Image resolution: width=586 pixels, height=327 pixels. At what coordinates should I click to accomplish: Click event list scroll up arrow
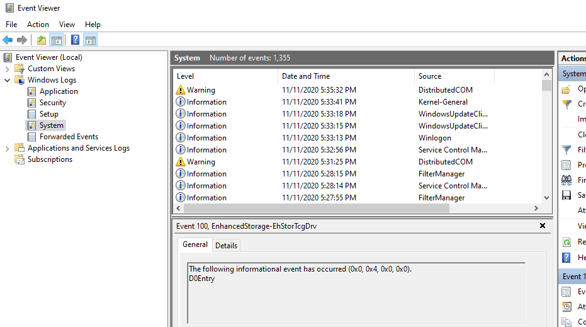(x=546, y=74)
